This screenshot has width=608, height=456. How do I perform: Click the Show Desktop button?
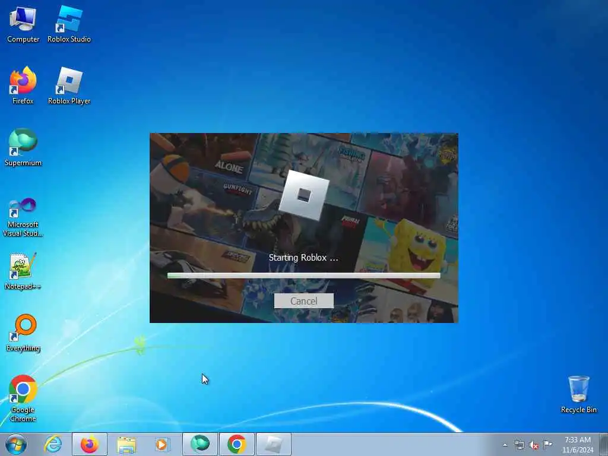(604, 444)
